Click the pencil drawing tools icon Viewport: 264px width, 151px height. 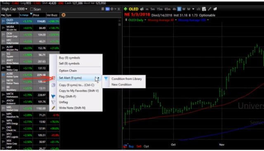point(210,9)
